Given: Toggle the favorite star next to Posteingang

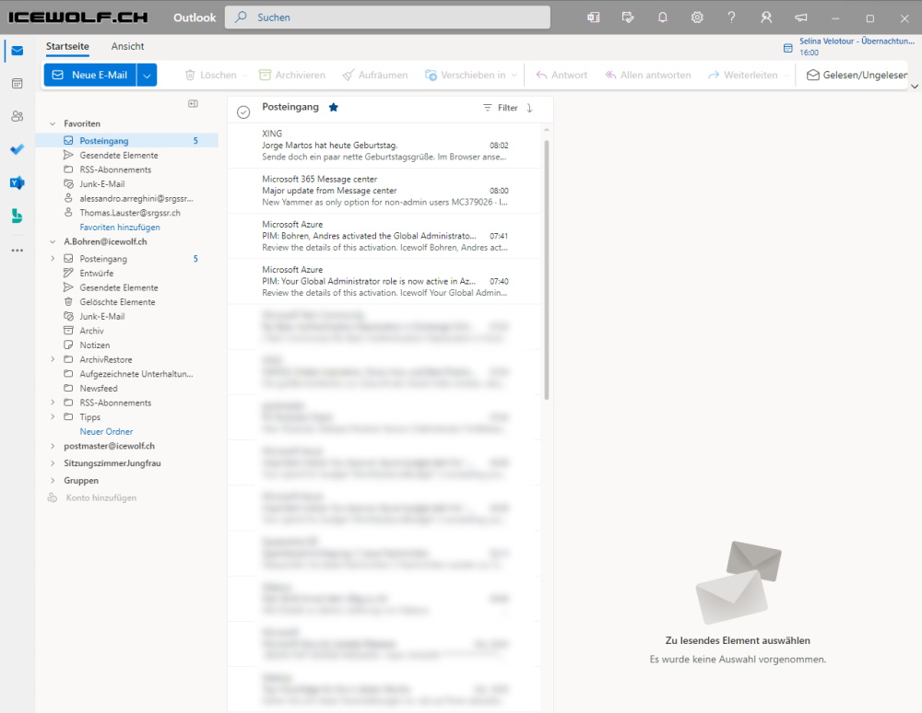Looking at the screenshot, I should [334, 108].
